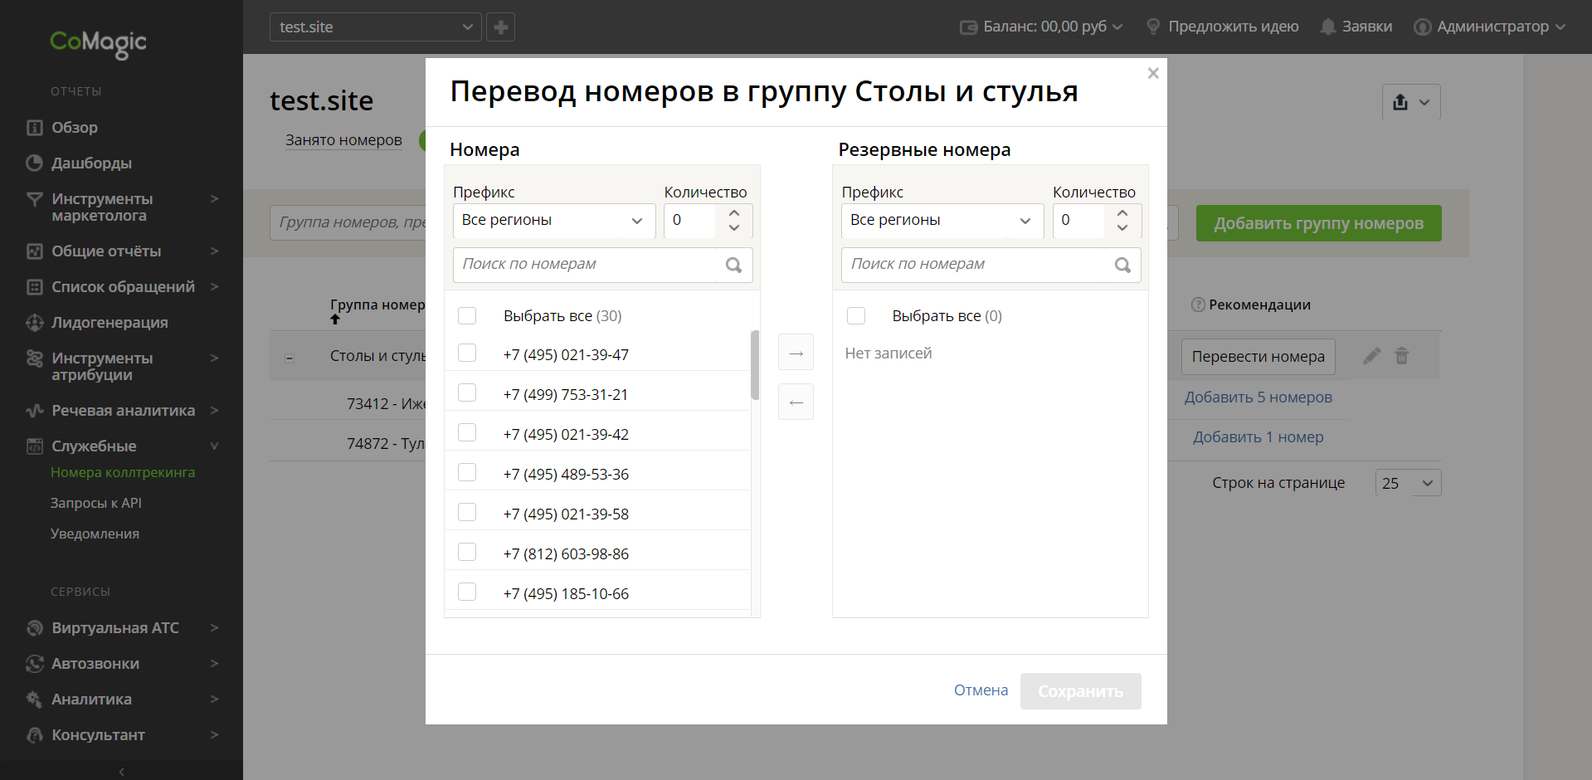Increase Количество in Номера panel
The width and height of the screenshot is (1592, 780).
[734, 212]
